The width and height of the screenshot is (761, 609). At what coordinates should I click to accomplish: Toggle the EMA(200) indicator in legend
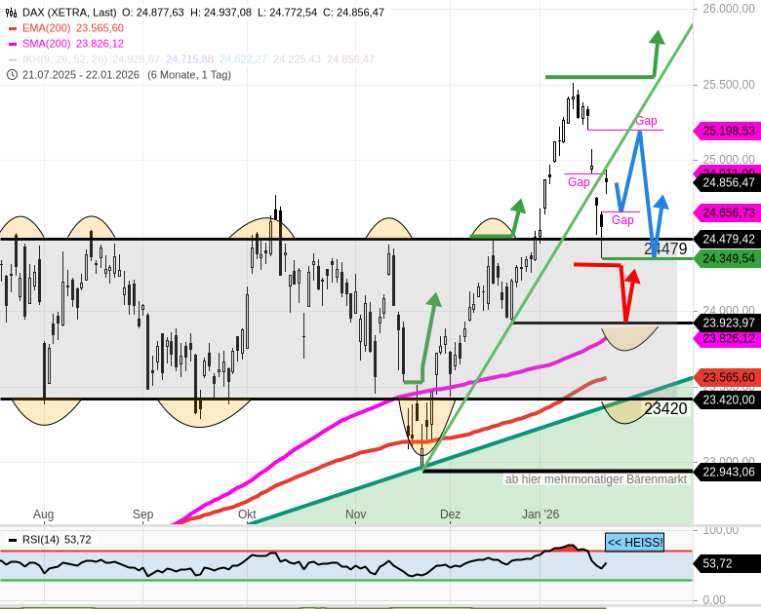[72, 28]
